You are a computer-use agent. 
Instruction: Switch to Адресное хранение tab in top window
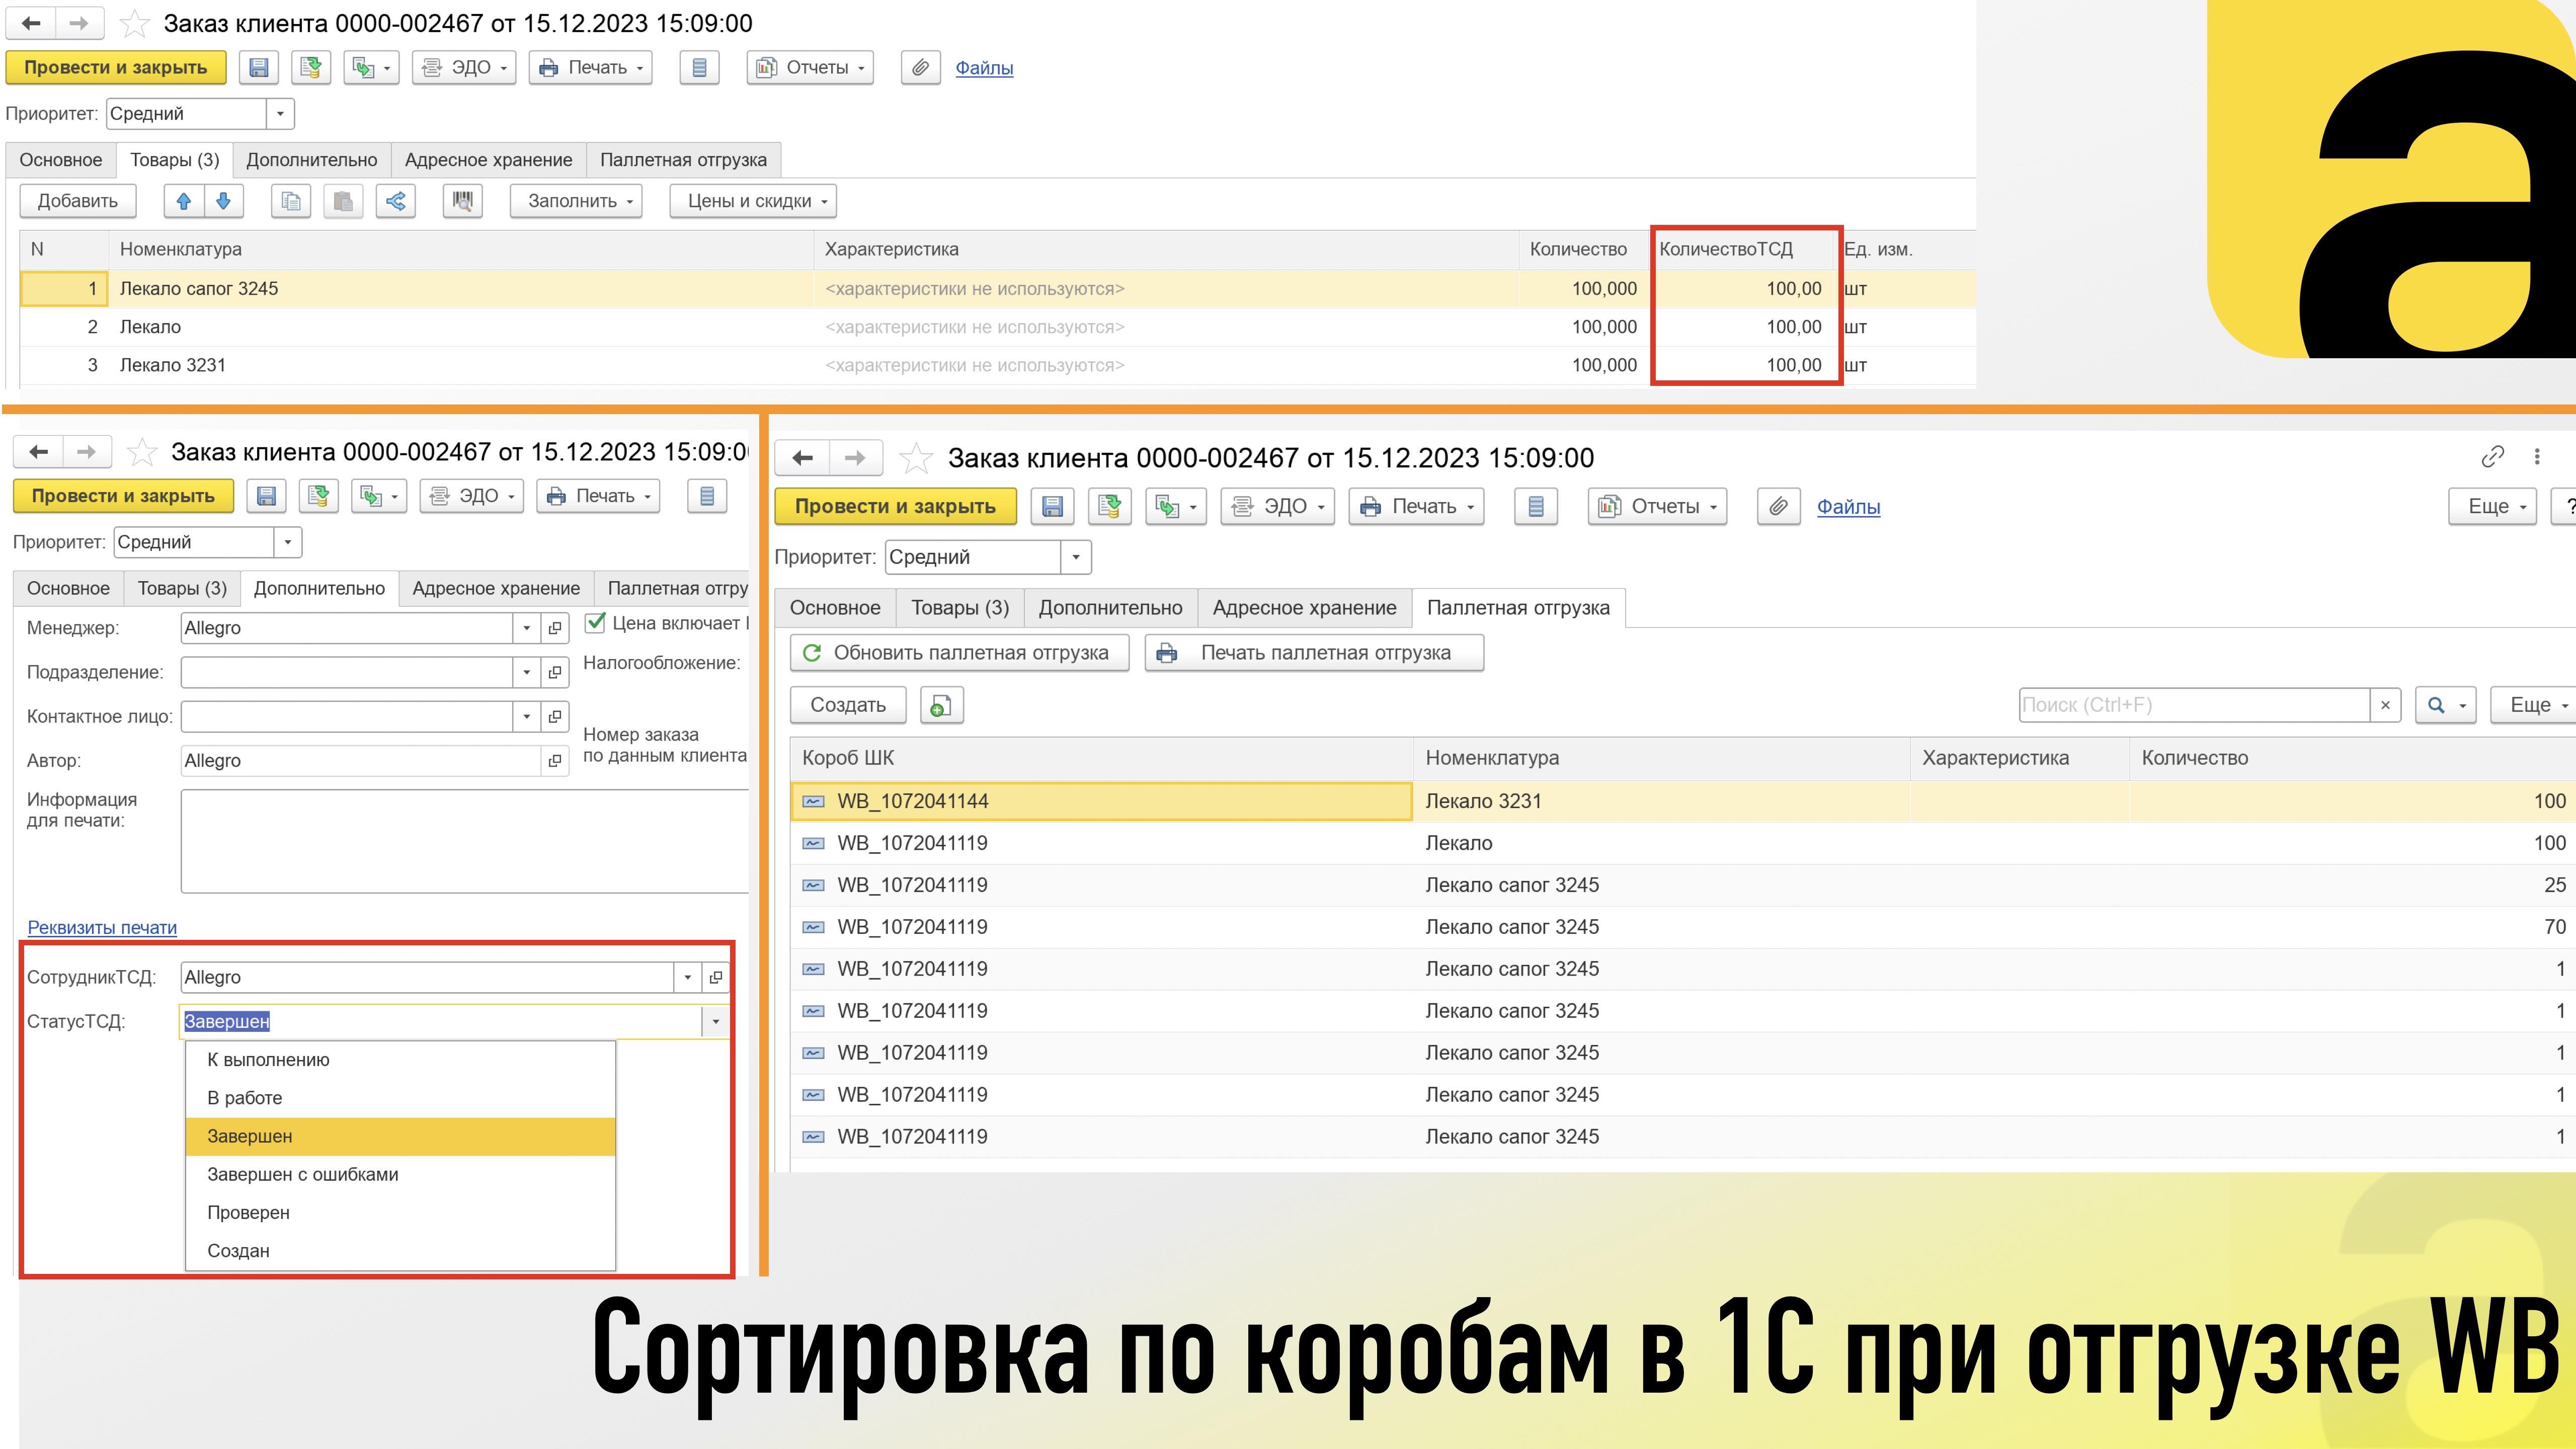pyautogui.click(x=488, y=160)
